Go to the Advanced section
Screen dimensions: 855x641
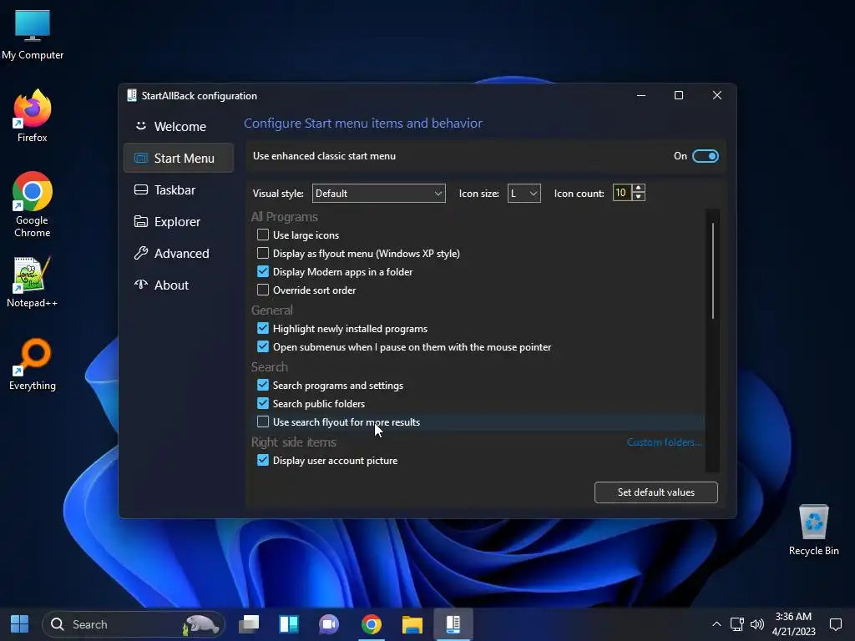coord(179,253)
